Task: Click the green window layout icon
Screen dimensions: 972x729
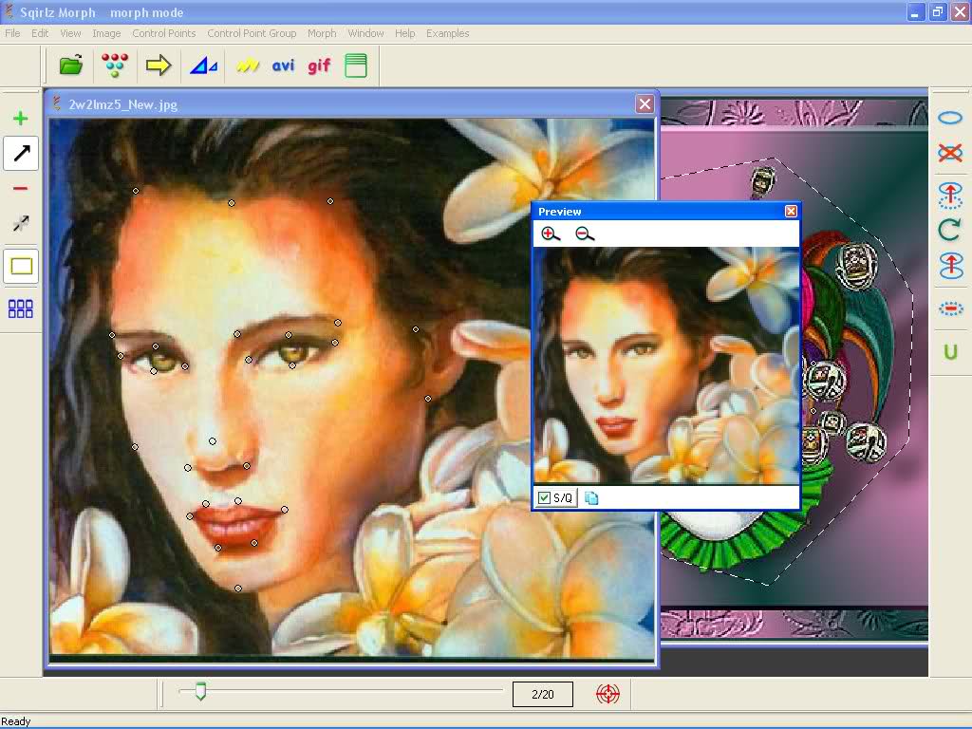Action: pos(356,65)
